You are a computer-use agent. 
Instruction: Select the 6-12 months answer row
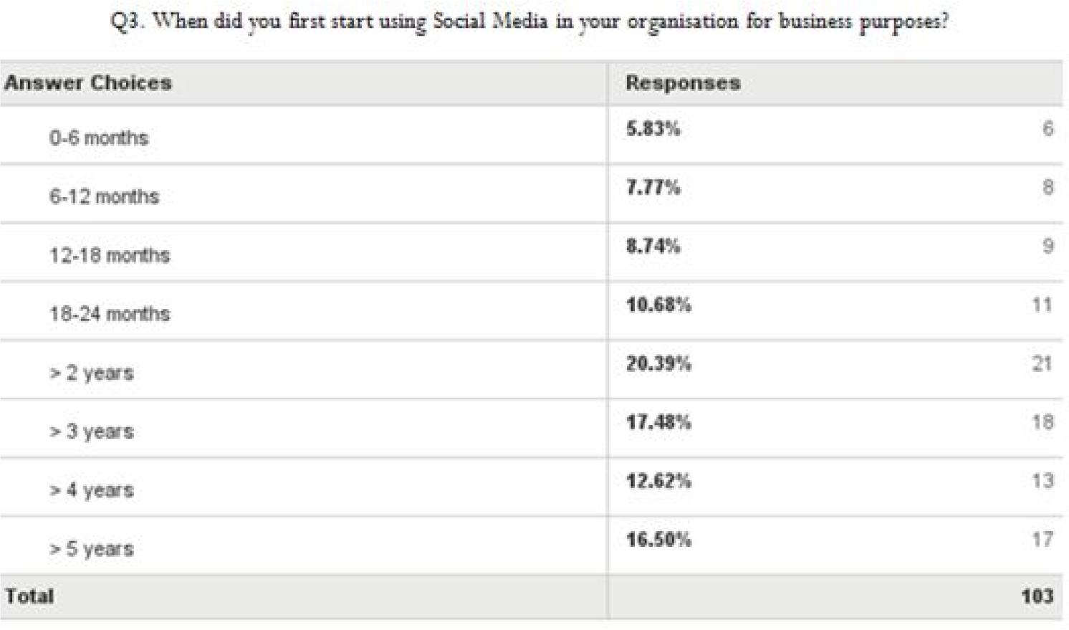(531, 194)
